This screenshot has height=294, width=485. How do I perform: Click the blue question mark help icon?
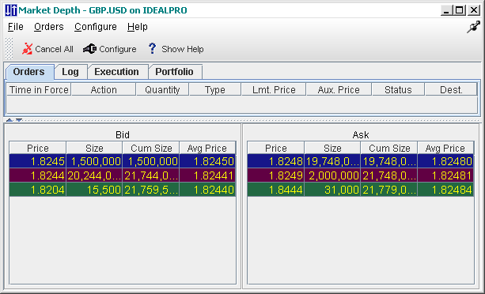point(152,48)
